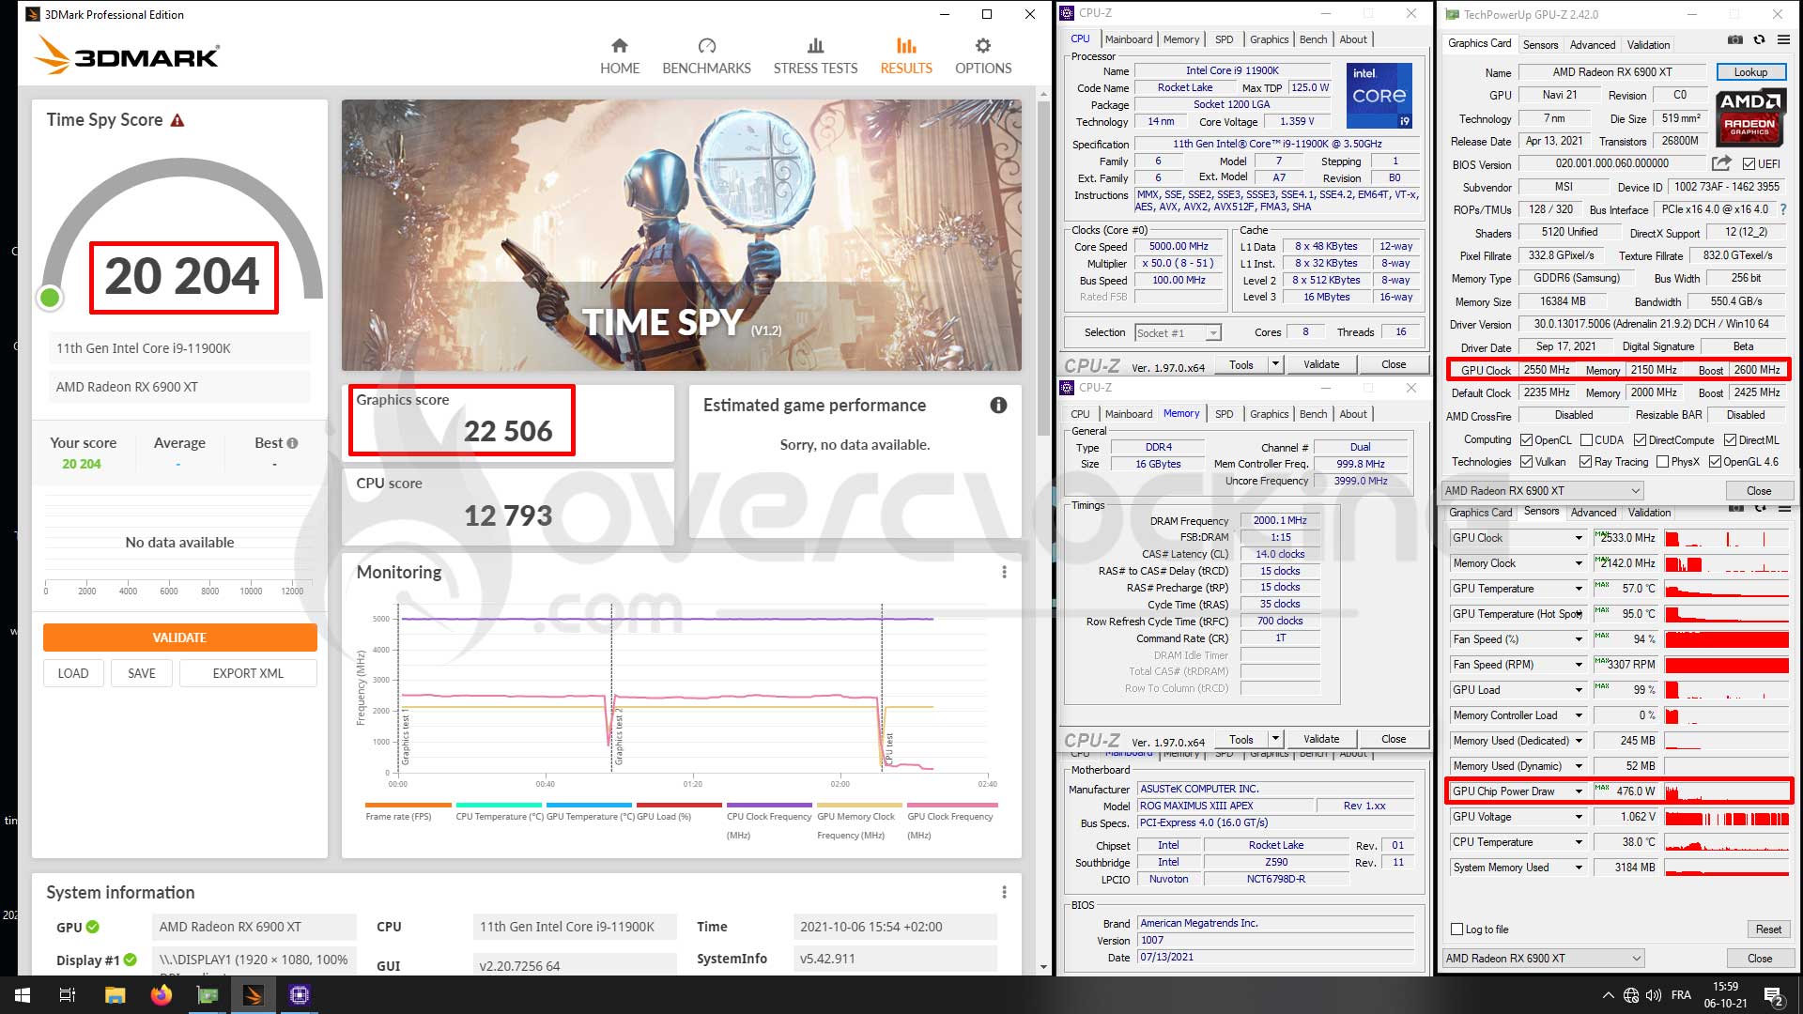Launch Firefox from the taskbar

tap(162, 995)
